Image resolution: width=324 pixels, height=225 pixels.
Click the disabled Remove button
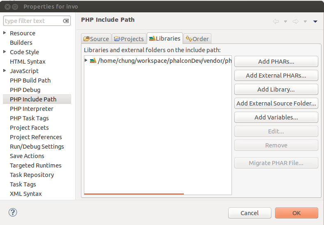[x=276, y=145]
